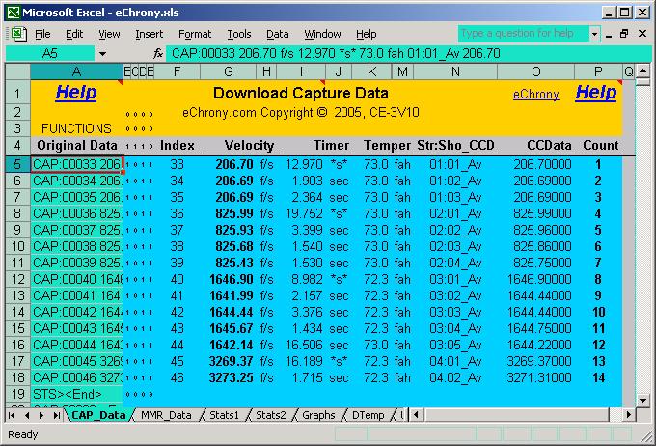Open the View menu

(109, 34)
